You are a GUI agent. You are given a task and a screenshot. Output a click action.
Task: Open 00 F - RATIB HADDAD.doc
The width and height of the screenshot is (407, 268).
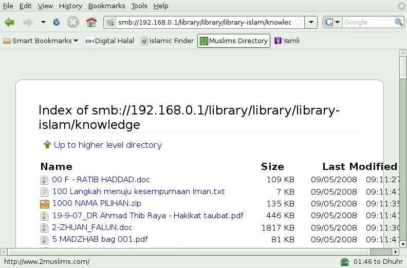coord(101,180)
